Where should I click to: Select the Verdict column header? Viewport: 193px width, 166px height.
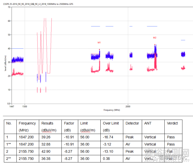click(172, 123)
